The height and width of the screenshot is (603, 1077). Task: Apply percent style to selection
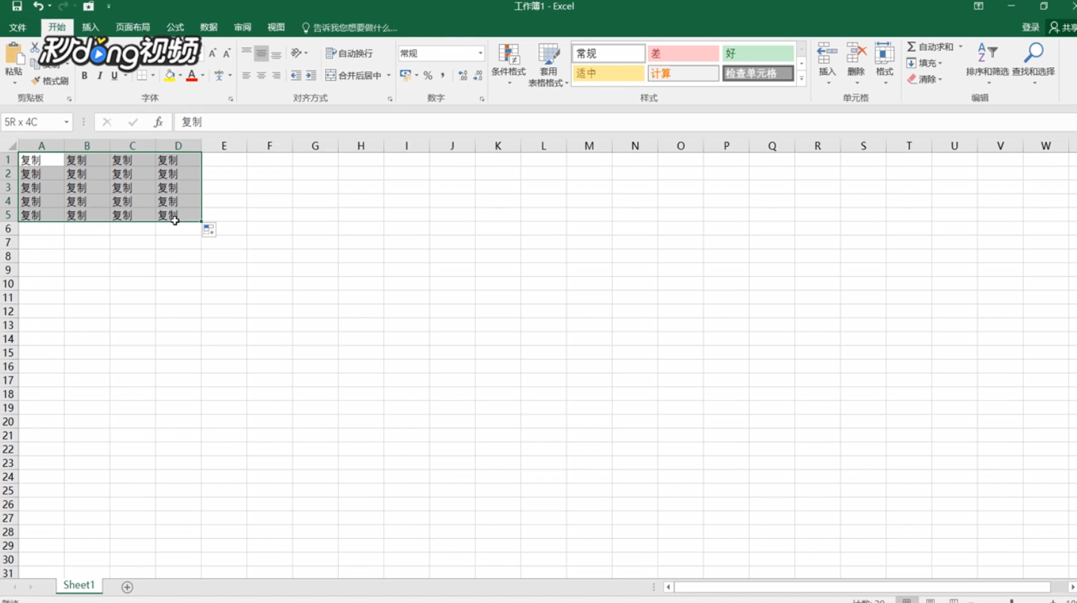428,75
